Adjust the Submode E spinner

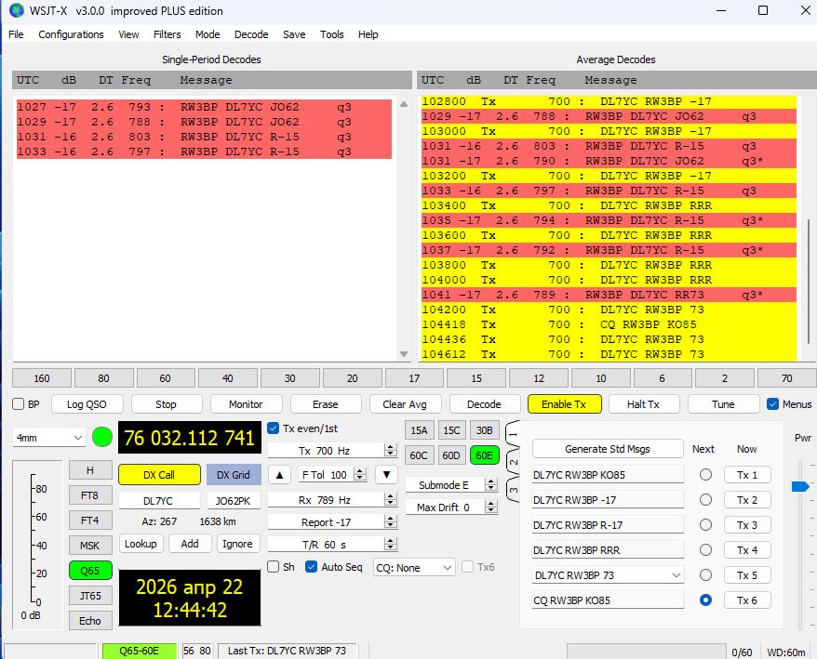pyautogui.click(x=490, y=484)
